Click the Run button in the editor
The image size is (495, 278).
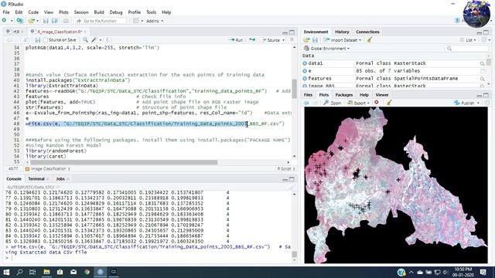pyautogui.click(x=237, y=40)
